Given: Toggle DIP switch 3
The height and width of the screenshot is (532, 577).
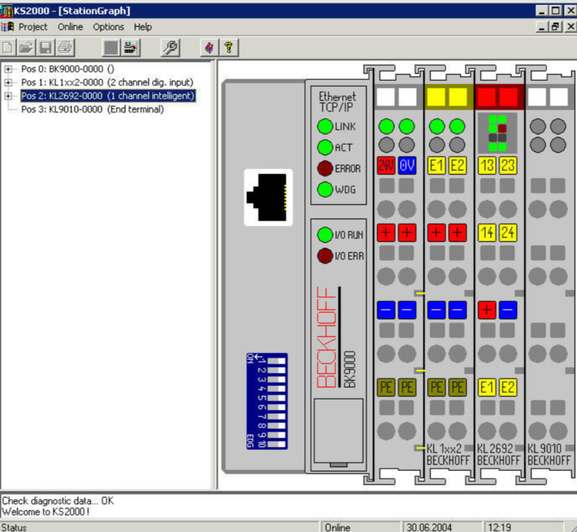Looking at the screenshot, I should click(276, 379).
